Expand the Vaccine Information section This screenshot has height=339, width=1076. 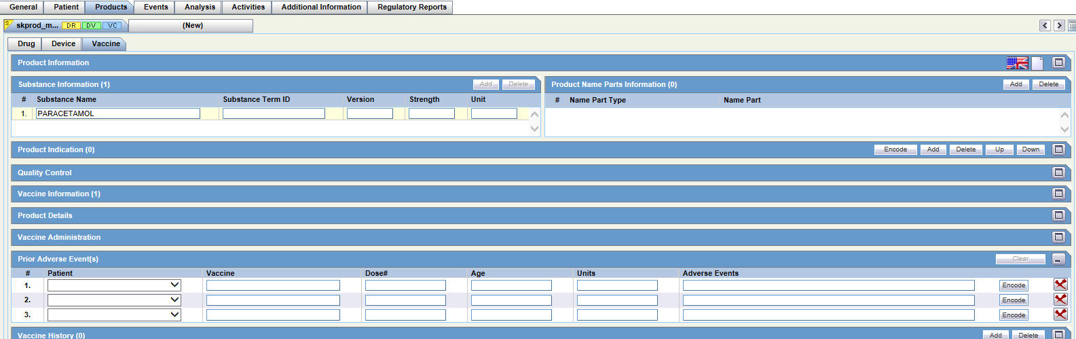pos(1058,194)
